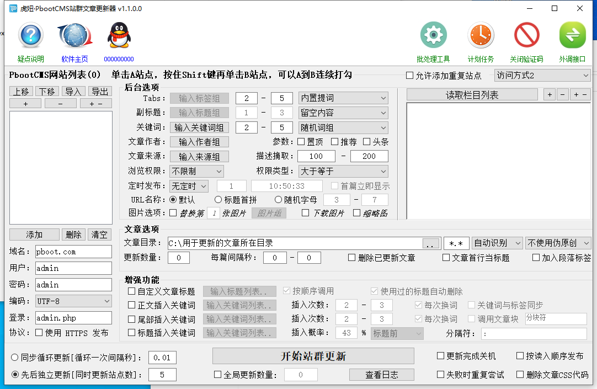Screen dimensions: 597x389
Task: Click 输入来源组 button
Action: [x=199, y=157]
